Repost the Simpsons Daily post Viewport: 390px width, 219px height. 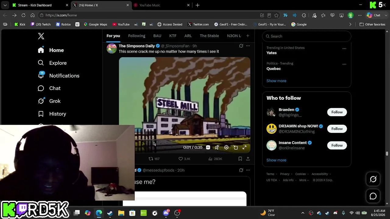click(154, 159)
